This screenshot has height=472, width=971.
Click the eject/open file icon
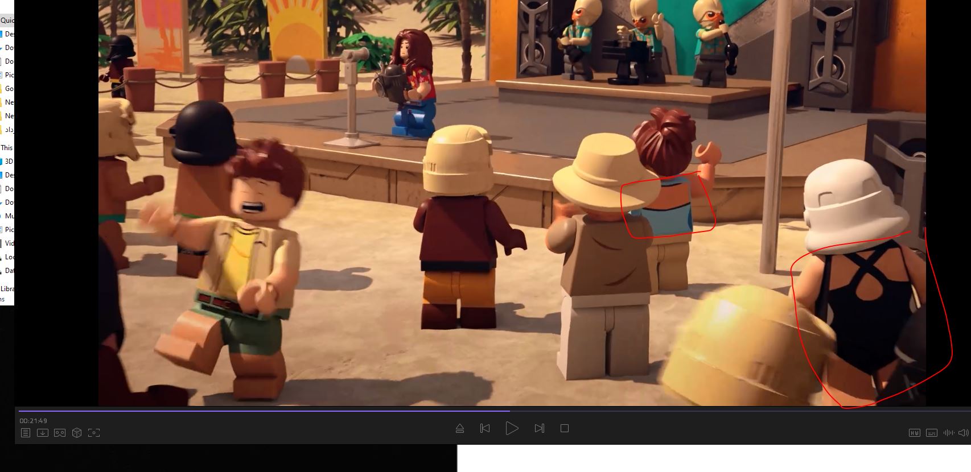point(460,428)
